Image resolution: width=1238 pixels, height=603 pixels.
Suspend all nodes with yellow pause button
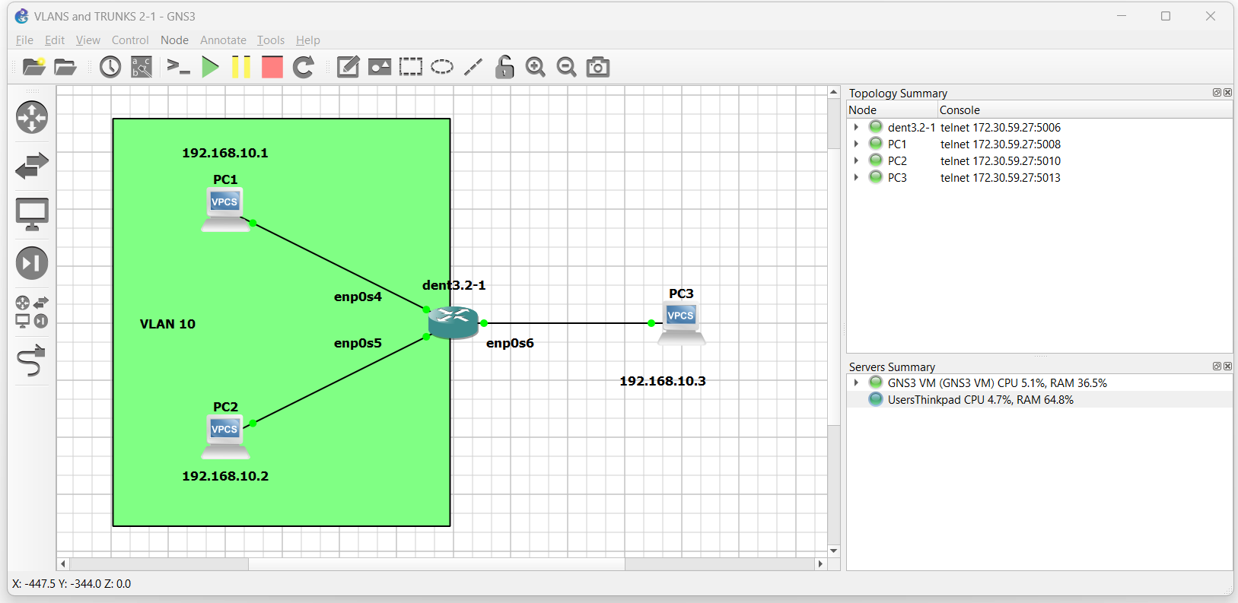(x=241, y=67)
